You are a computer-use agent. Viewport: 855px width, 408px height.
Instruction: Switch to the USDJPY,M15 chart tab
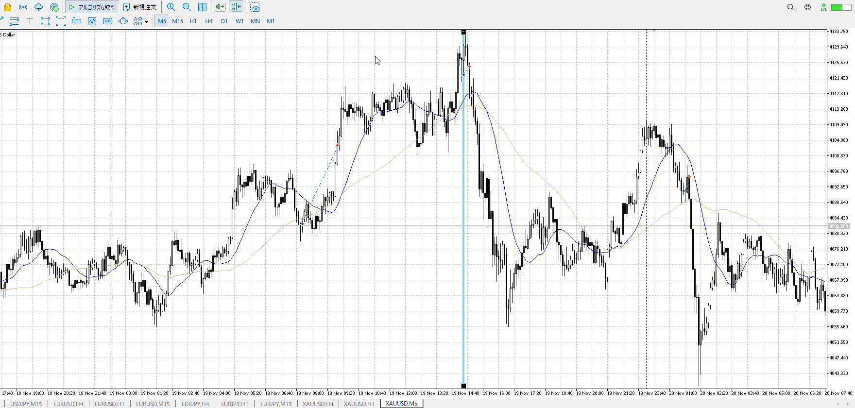click(x=26, y=404)
